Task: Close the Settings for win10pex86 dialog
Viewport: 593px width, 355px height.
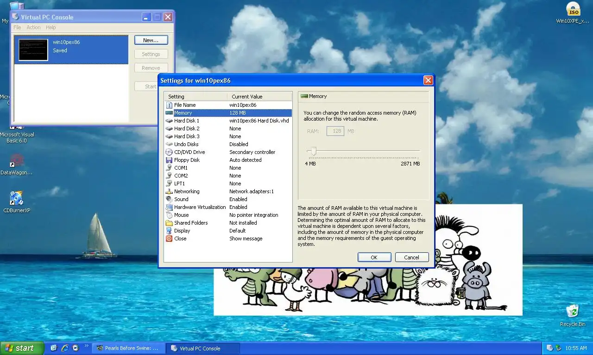Action: click(x=428, y=80)
